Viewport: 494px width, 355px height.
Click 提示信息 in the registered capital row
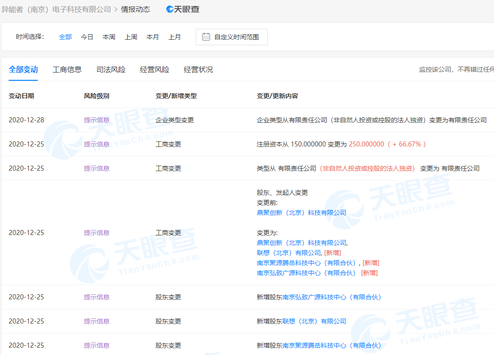pyautogui.click(x=96, y=144)
